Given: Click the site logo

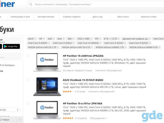Looking at the screenshot, I should click(x=7, y=4).
